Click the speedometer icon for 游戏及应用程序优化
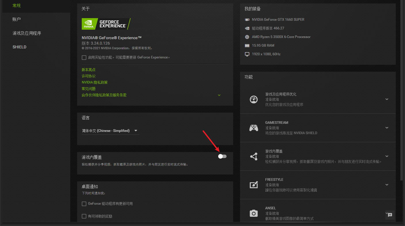Image resolution: width=405 pixels, height=226 pixels. [x=254, y=99]
